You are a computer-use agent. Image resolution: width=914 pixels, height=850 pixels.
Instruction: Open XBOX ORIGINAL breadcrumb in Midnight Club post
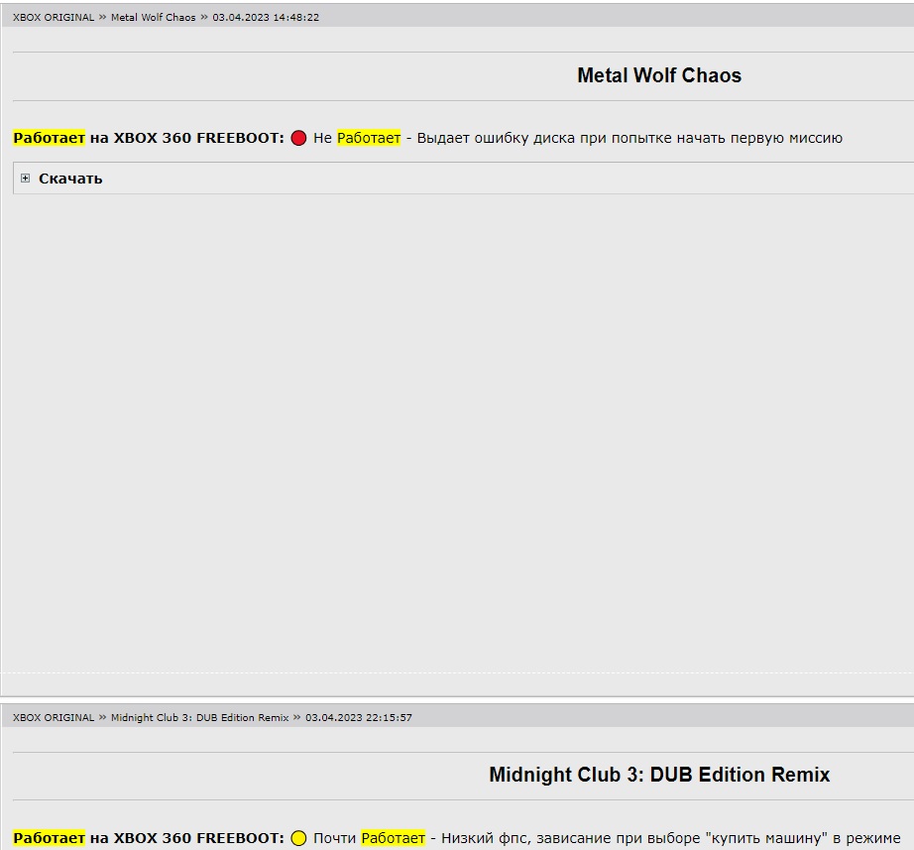click(54, 717)
